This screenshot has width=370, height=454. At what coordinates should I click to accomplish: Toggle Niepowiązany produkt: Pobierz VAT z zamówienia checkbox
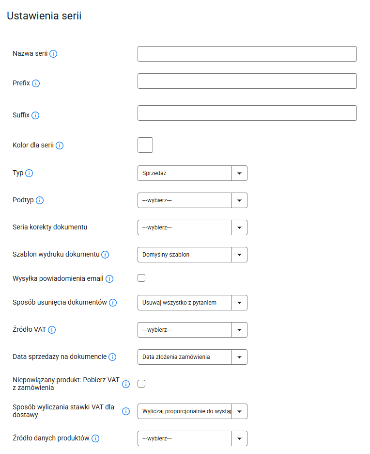tap(141, 384)
